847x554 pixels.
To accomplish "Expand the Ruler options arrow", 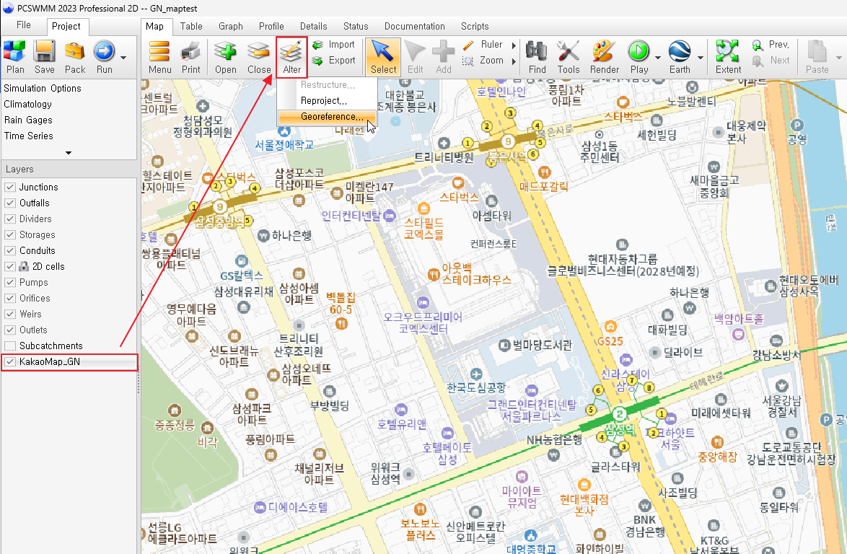I will 514,45.
